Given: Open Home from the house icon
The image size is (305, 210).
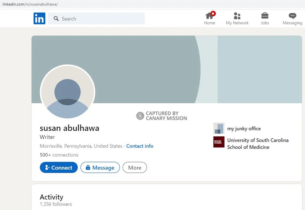Looking at the screenshot, I should click(209, 16).
